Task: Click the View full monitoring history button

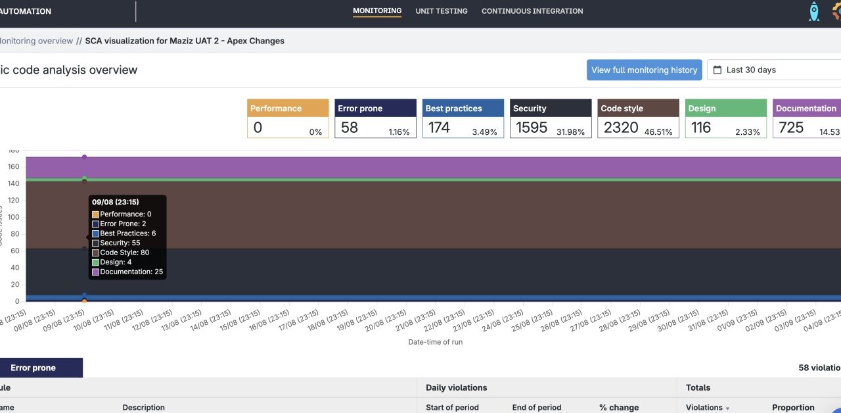Action: tap(645, 70)
